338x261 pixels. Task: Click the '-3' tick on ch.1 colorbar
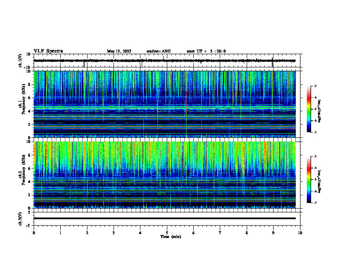tap(315, 86)
